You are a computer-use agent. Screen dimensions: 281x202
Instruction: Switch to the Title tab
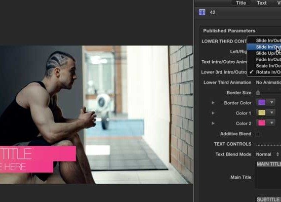pyautogui.click(x=241, y=3)
